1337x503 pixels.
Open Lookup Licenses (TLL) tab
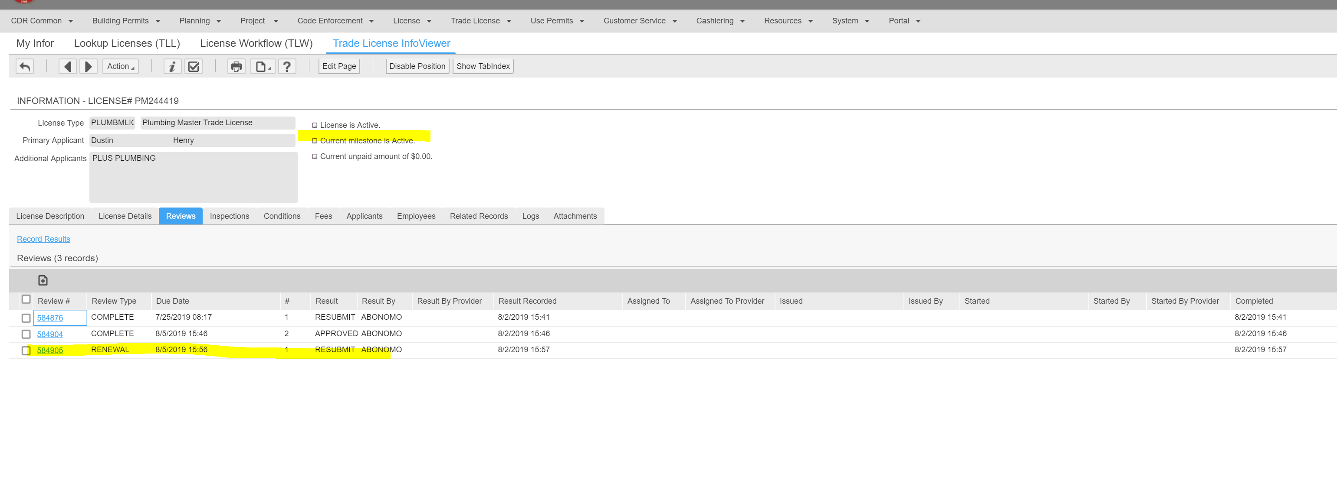click(x=127, y=43)
